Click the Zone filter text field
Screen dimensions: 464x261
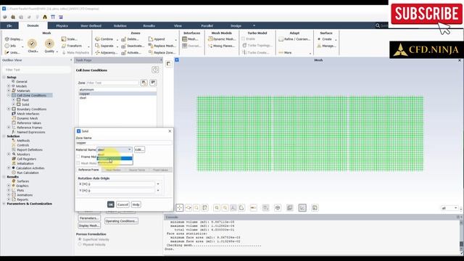(112, 83)
